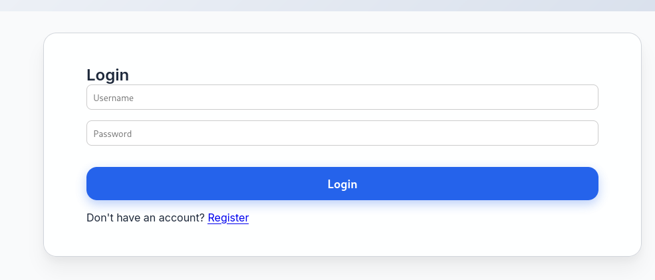Select the Password placeholder text

click(x=112, y=134)
